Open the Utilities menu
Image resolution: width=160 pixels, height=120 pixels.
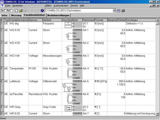click(48, 6)
